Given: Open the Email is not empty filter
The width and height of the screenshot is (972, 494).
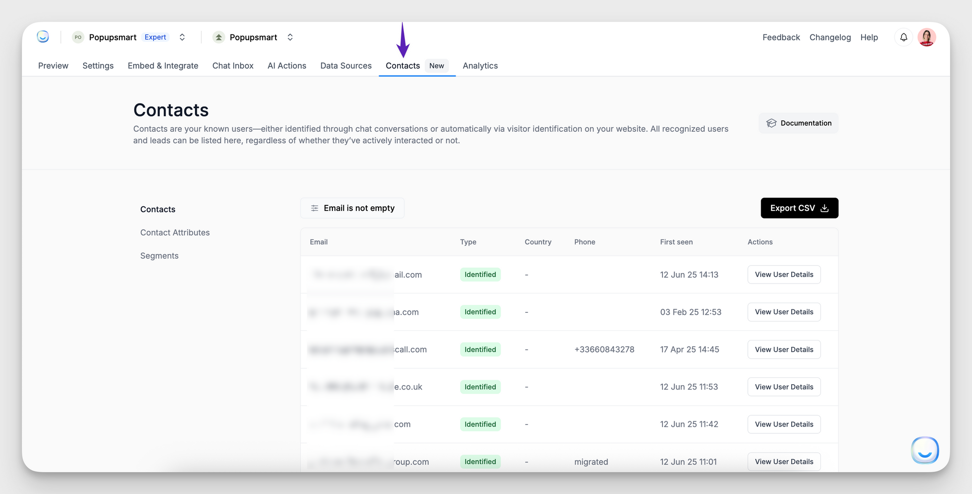Looking at the screenshot, I should pyautogui.click(x=352, y=208).
